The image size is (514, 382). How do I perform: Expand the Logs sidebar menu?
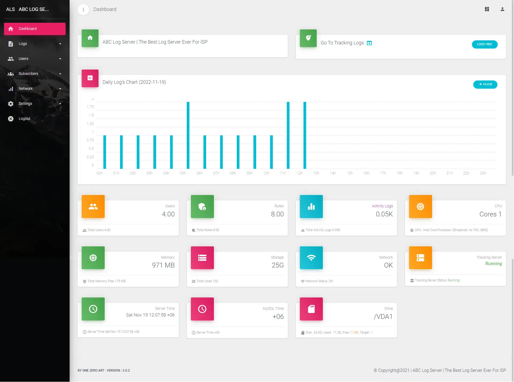[35, 44]
